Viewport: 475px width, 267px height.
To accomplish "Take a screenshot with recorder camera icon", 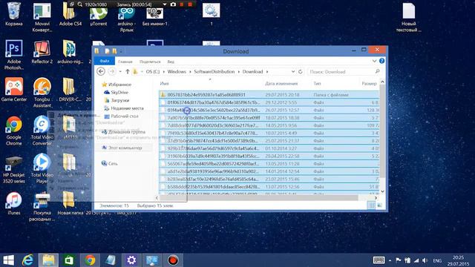I will tap(173, 4).
